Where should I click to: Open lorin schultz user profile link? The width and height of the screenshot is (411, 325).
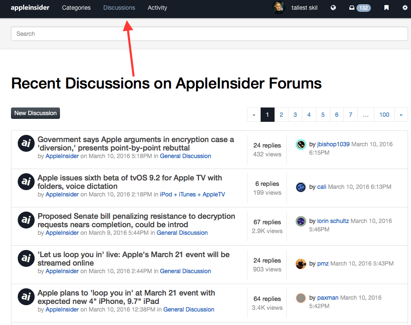coord(333,221)
